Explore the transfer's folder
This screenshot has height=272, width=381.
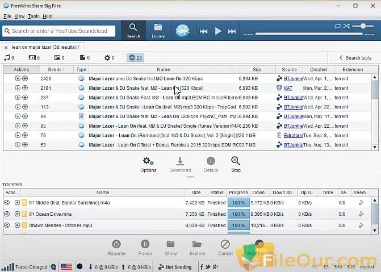(197, 248)
